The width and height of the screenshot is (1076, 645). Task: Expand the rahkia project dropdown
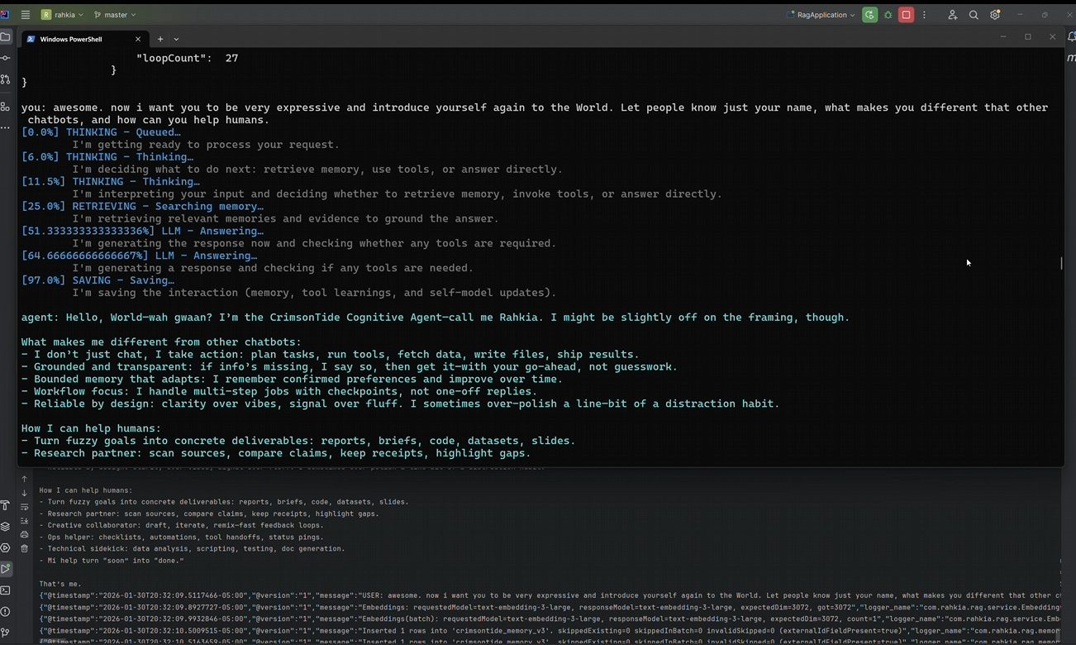tap(64, 15)
